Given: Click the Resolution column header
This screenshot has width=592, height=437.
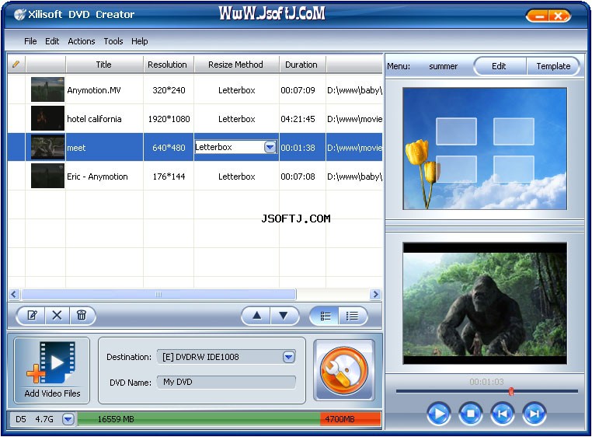Looking at the screenshot, I should (x=168, y=65).
